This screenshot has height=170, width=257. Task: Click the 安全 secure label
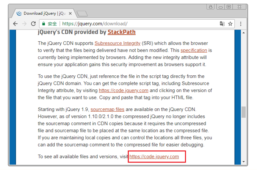click(x=52, y=24)
